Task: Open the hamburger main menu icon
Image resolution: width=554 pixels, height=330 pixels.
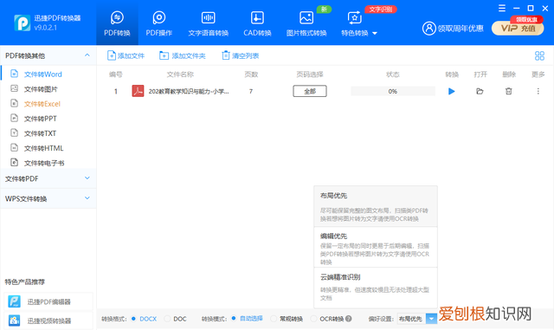Action: click(502, 8)
